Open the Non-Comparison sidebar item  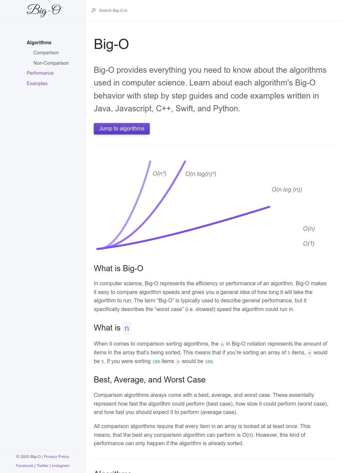coord(51,63)
